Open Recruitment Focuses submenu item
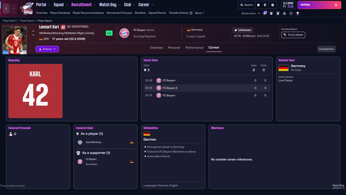The width and height of the screenshot is (346, 195). click(119, 13)
